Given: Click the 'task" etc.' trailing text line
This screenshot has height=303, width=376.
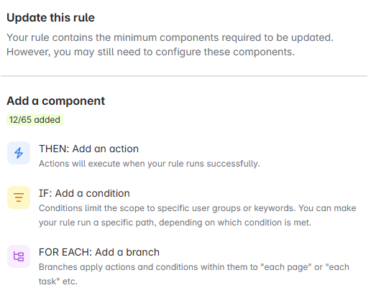Looking at the screenshot, I should pyautogui.click(x=58, y=281).
